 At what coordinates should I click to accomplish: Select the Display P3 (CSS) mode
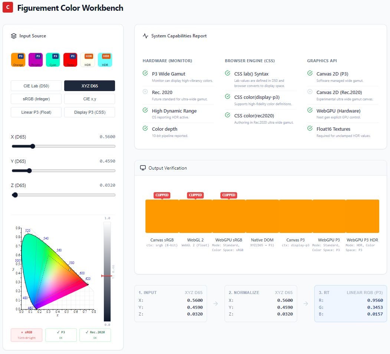point(90,112)
